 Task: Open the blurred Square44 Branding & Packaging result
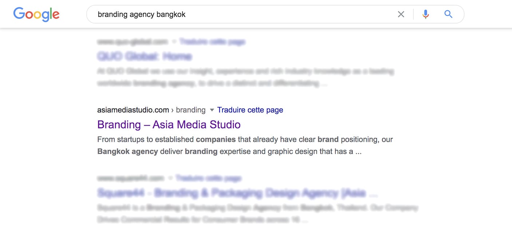237,193
